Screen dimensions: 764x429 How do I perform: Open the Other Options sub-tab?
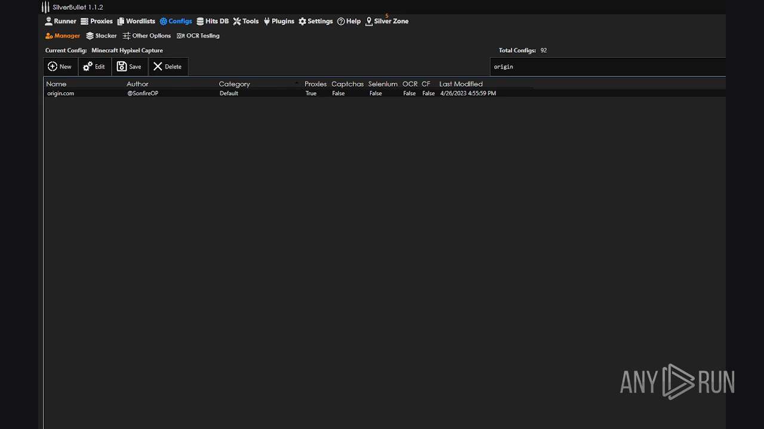point(147,36)
